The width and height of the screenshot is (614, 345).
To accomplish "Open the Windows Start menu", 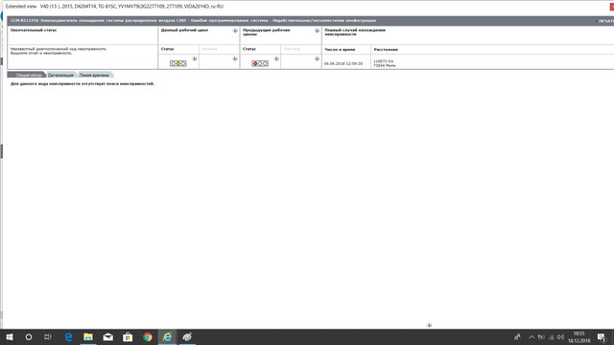I will pyautogui.click(x=10, y=336).
